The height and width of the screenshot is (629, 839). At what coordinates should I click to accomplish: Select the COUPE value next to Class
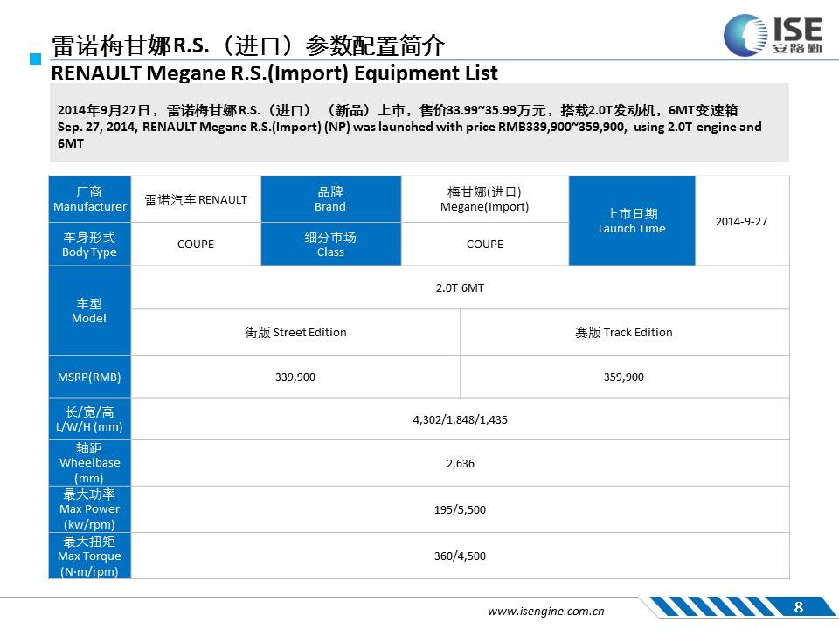click(485, 244)
